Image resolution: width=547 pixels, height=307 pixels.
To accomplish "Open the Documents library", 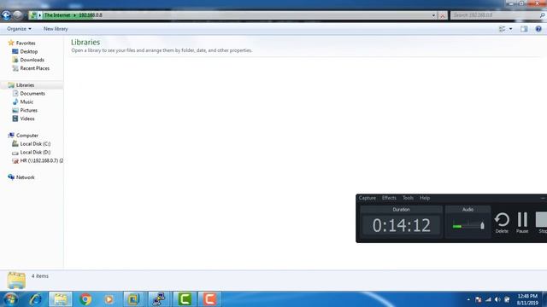I will pyautogui.click(x=32, y=94).
